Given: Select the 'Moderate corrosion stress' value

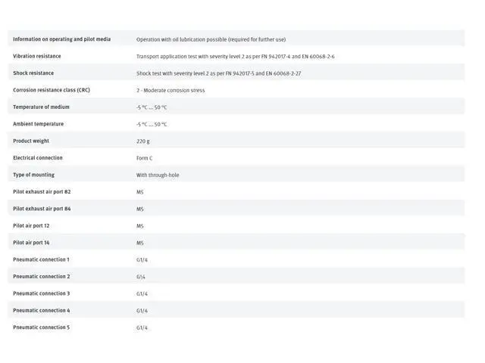Looking at the screenshot, I should (171, 91).
